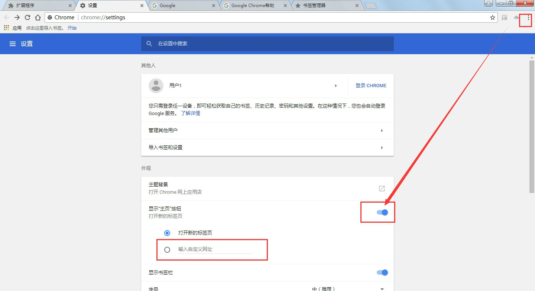The image size is (535, 291).
Task: Close the 书签管理器 tab
Action: click(357, 6)
